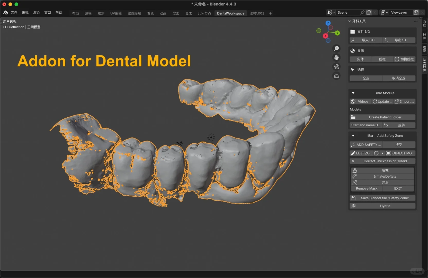Click the hollow circle button
This screenshot has height=278, width=428.
pyautogui.click(x=376, y=153)
